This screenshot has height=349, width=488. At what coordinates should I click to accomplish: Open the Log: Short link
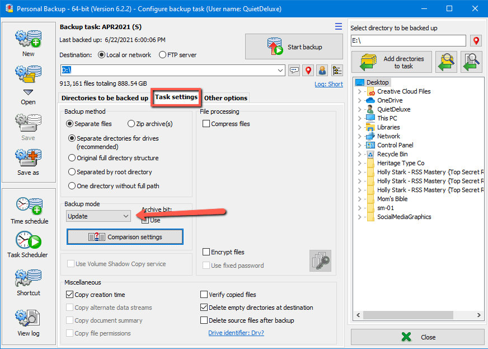[329, 84]
